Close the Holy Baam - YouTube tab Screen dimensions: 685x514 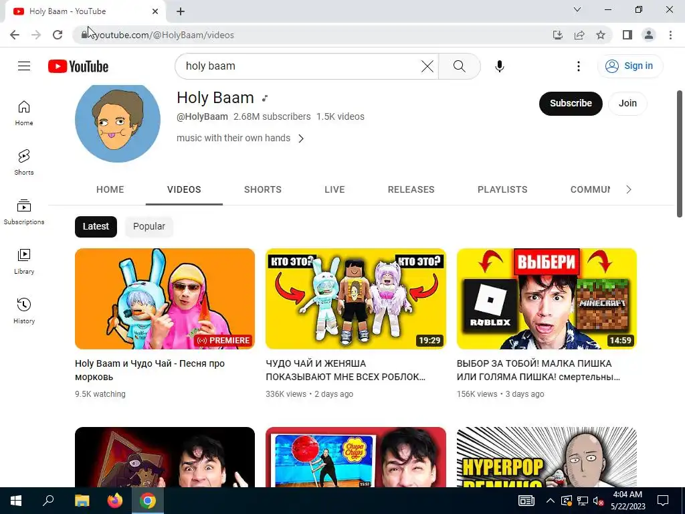tap(155, 11)
